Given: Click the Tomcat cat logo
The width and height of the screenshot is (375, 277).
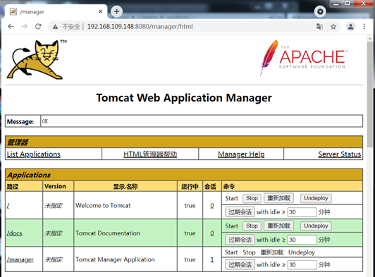Looking at the screenshot, I should (36, 60).
